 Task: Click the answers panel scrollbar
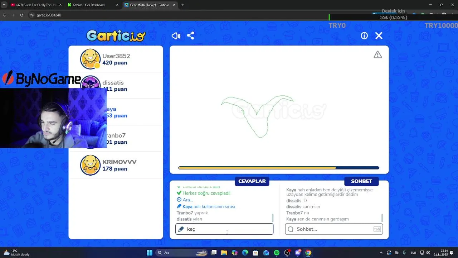(x=273, y=218)
